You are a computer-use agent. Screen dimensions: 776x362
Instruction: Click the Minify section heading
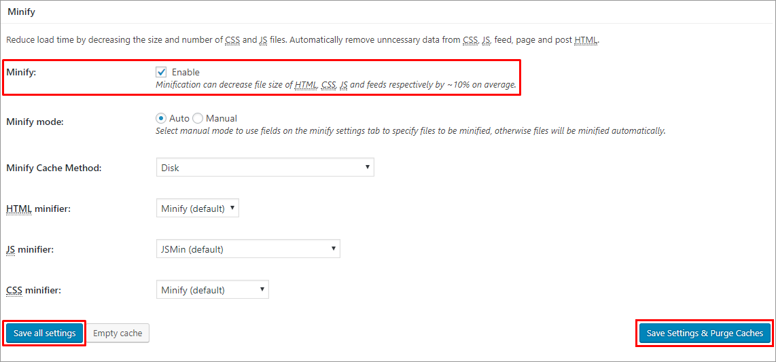pyautogui.click(x=21, y=12)
